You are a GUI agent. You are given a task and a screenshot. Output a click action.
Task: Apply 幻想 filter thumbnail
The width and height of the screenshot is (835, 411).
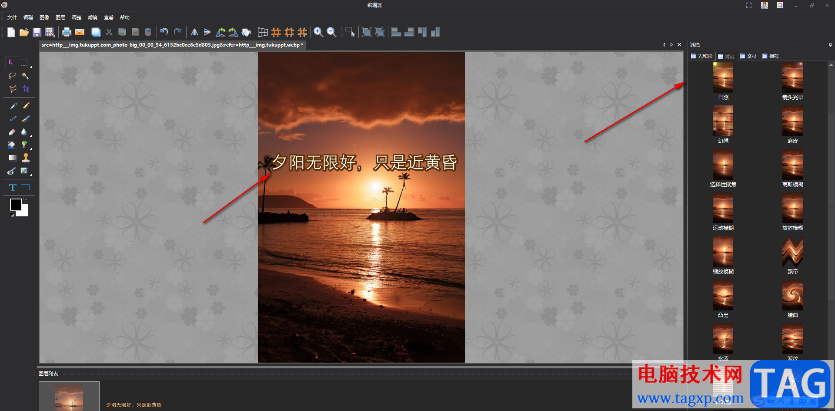pos(723,121)
